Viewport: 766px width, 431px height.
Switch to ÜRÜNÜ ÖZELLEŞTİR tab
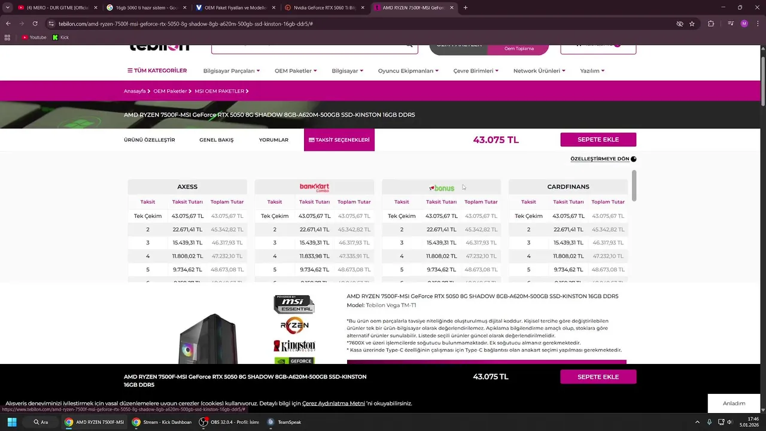click(150, 139)
